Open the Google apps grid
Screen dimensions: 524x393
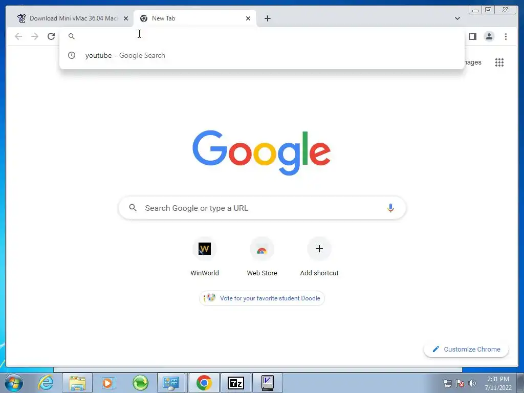tap(499, 62)
